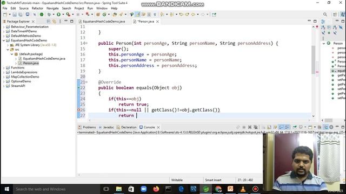Open the File menu

click(x=5, y=8)
